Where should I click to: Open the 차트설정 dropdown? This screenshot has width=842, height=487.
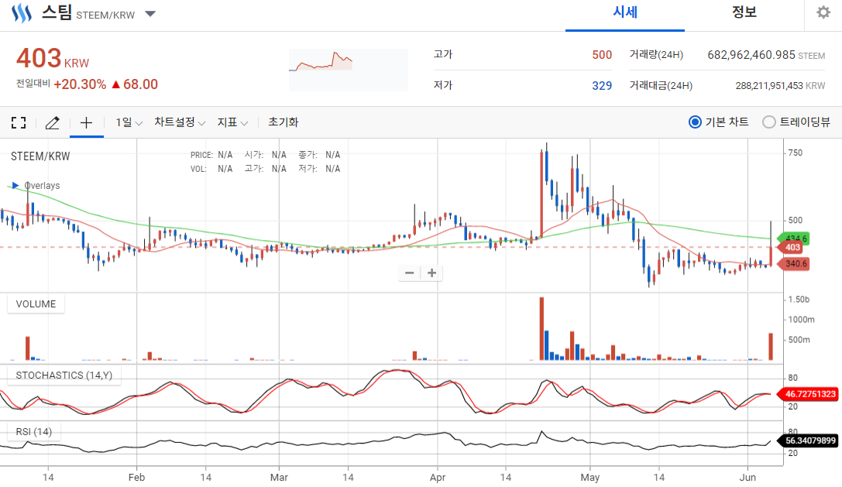point(180,122)
